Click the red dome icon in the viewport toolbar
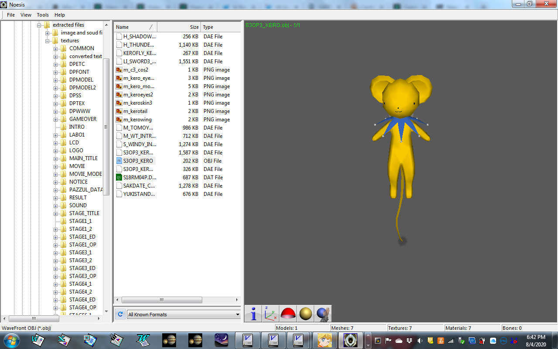 (288, 314)
